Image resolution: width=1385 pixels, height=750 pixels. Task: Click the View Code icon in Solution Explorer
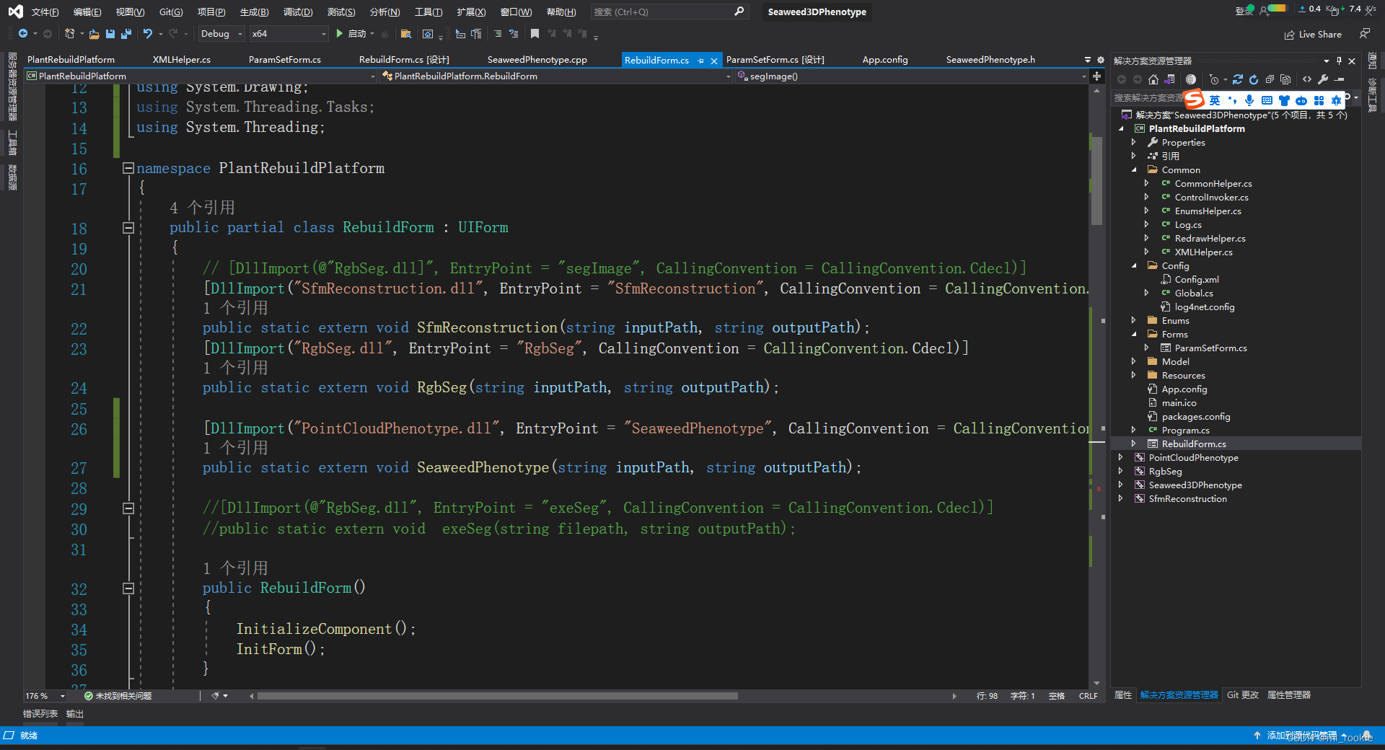click(1307, 79)
